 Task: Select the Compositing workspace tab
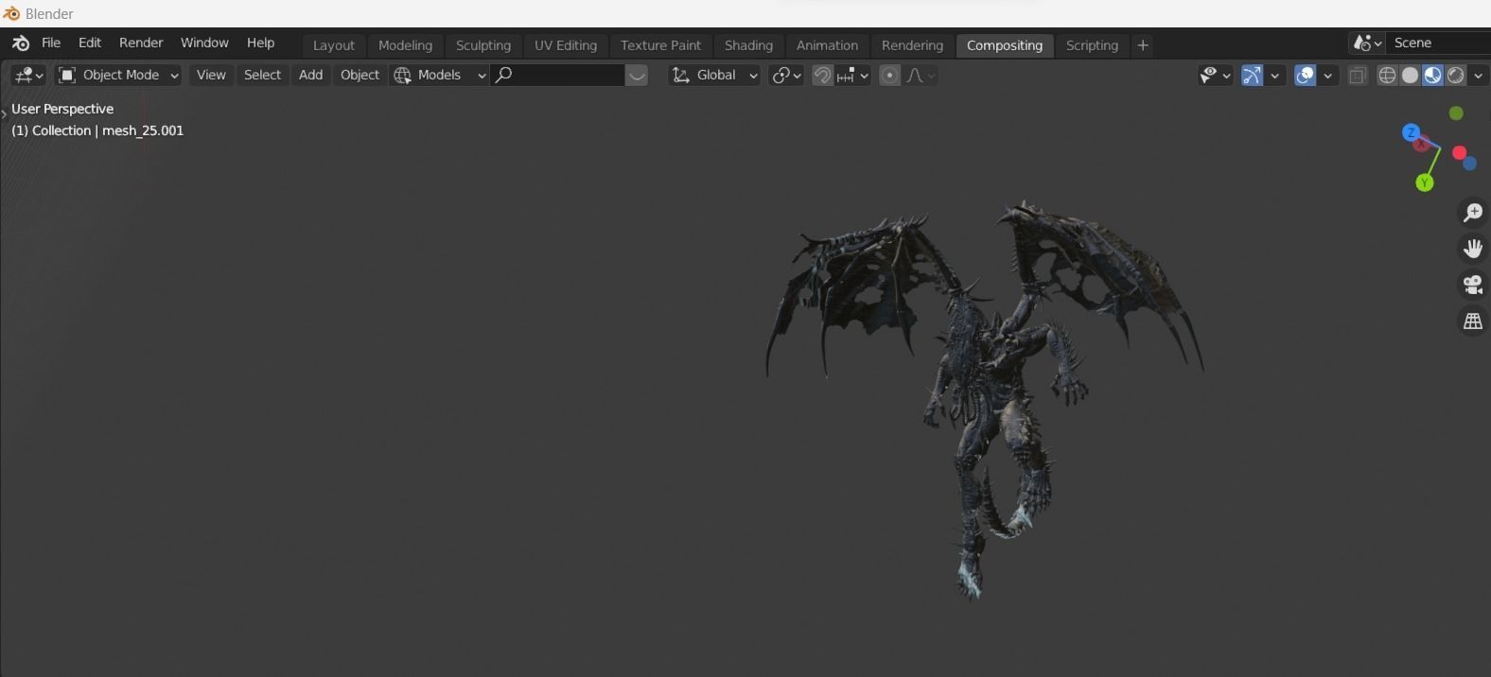pyautogui.click(x=1005, y=45)
